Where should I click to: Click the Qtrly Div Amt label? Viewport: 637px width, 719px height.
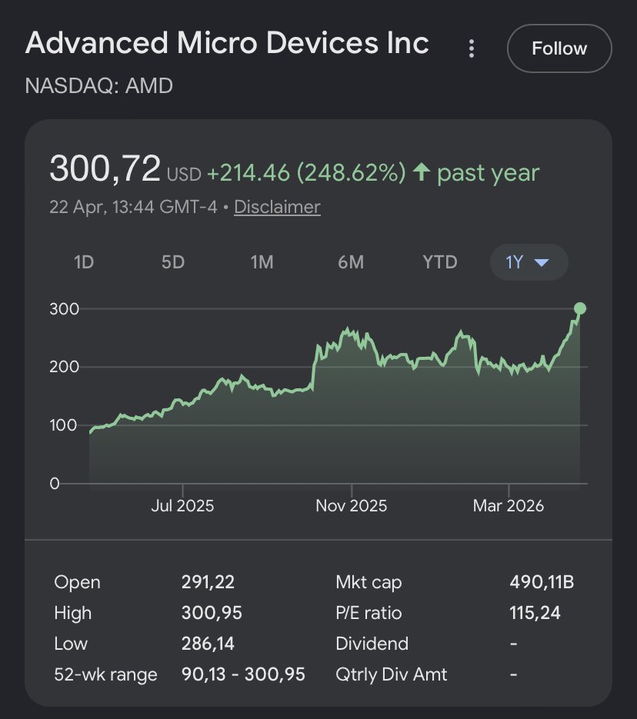pyautogui.click(x=391, y=674)
